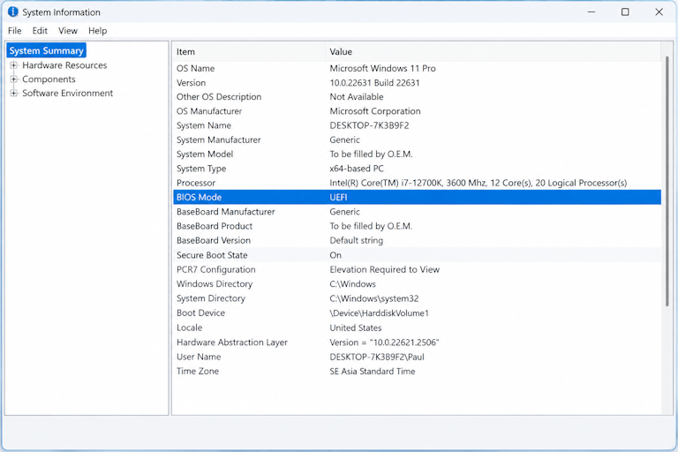Viewport: 678px width, 452px height.
Task: Close the System Information window
Action: tap(659, 11)
